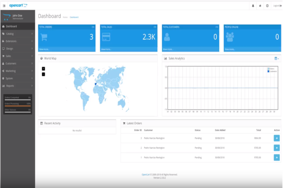This screenshot has height=188, width=283.
Task: Click John Doe profile avatar
Action: [6, 17]
